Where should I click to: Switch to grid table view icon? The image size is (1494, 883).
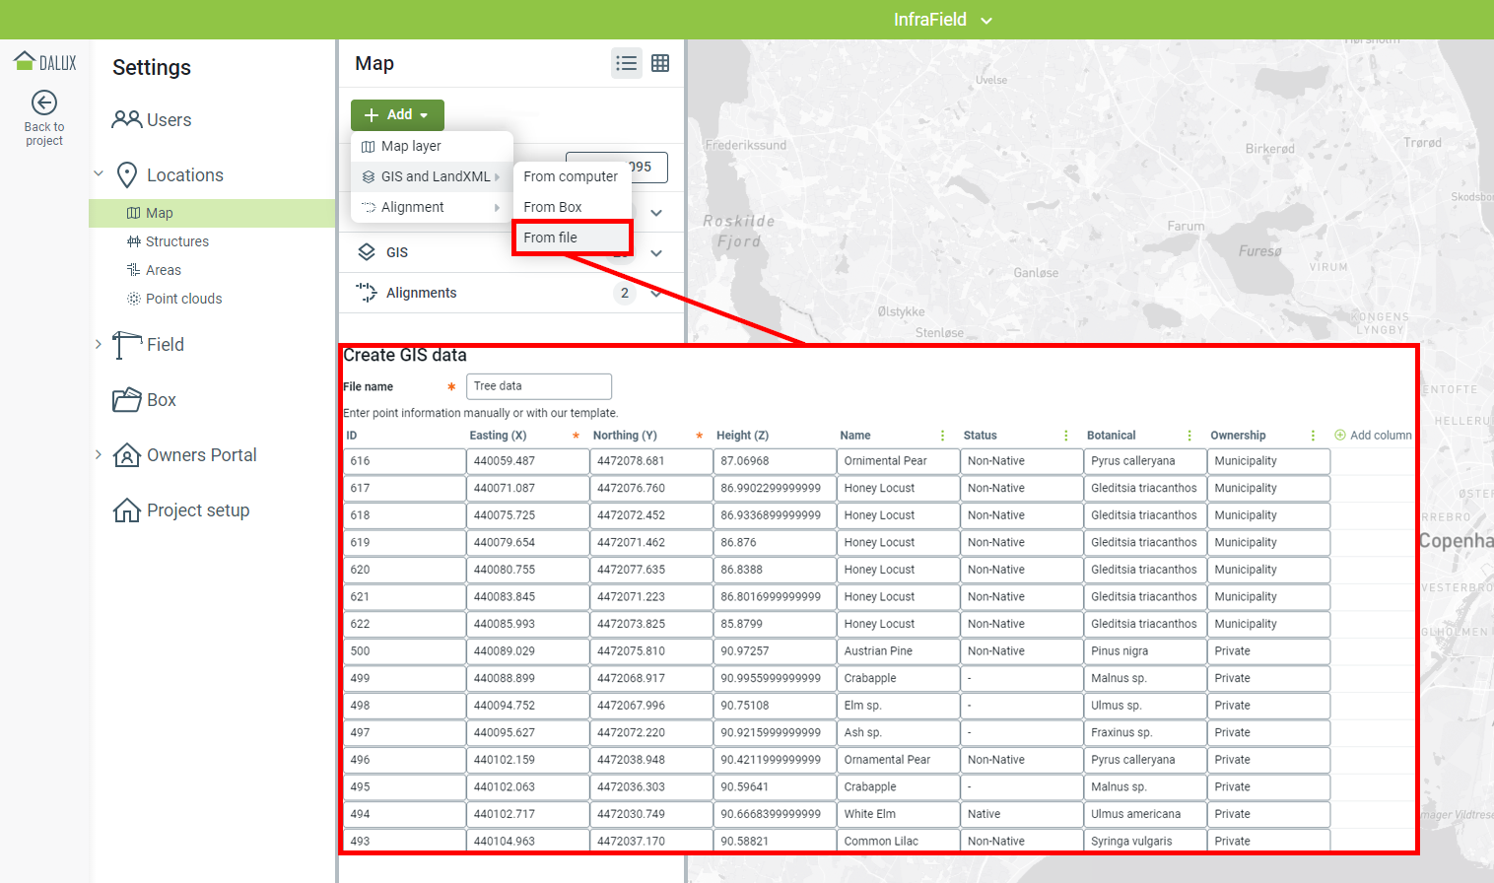click(660, 63)
